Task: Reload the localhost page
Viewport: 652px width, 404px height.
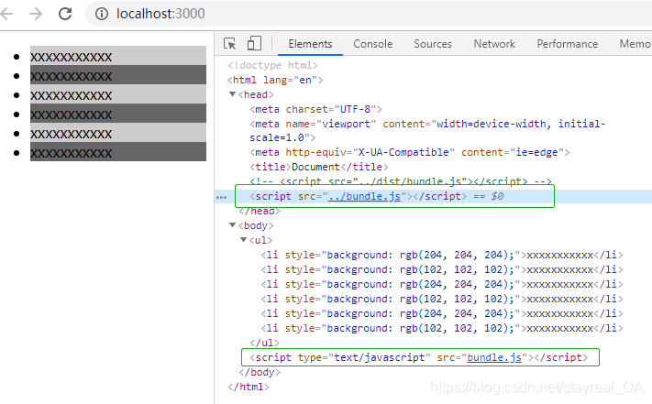Action: (x=65, y=14)
